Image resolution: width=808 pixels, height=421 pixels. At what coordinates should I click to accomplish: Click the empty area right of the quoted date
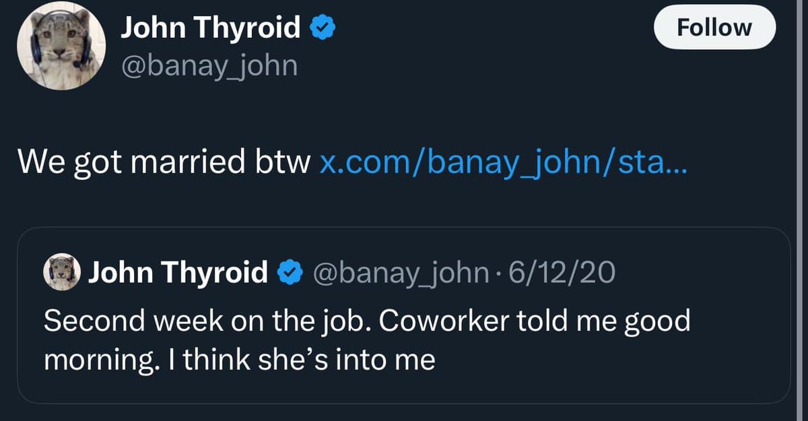(x=700, y=272)
